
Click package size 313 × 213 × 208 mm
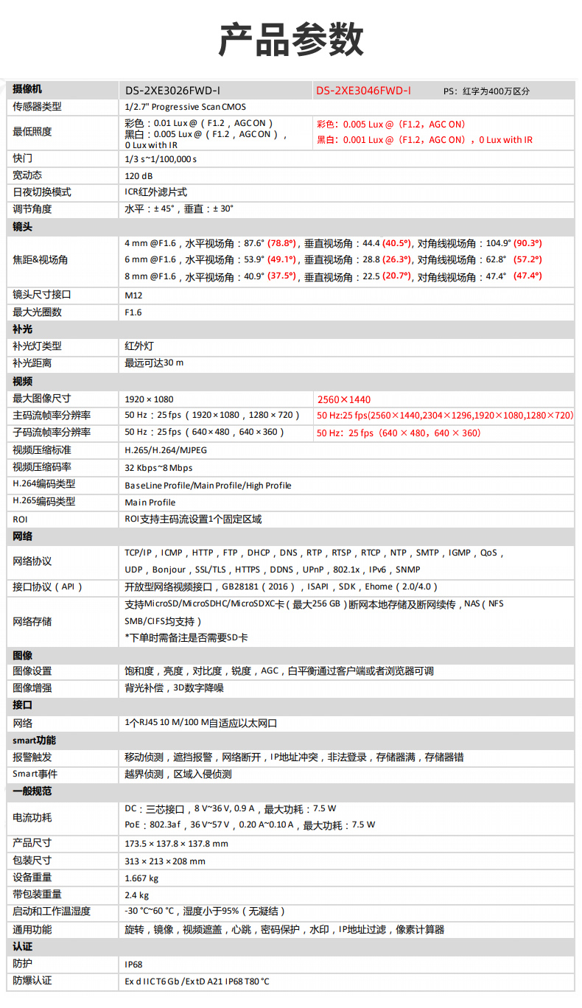click(x=165, y=861)
